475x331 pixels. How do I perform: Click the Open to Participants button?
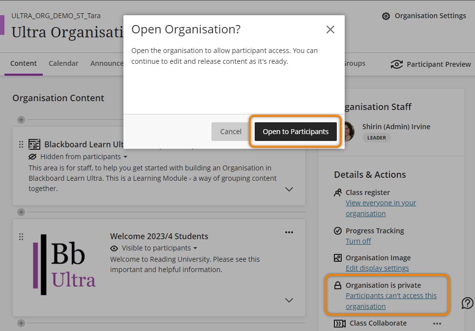point(296,132)
